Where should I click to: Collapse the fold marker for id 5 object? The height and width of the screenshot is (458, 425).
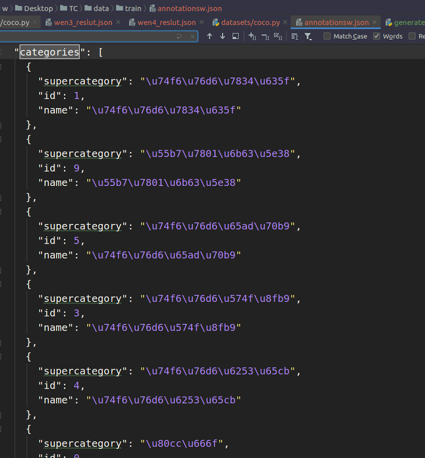point(2,212)
